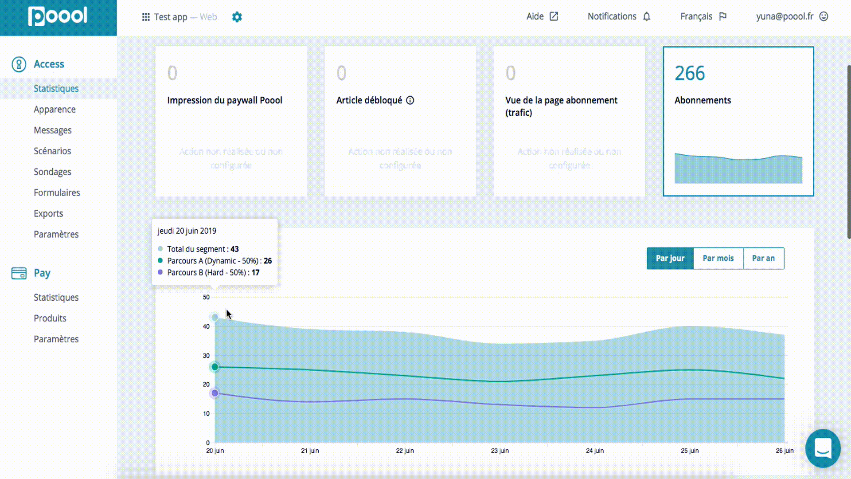Click the Access key icon
Screen dimensions: 851x479
(x=19, y=64)
